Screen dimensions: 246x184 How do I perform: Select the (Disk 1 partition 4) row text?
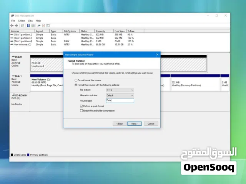pos(23,41)
